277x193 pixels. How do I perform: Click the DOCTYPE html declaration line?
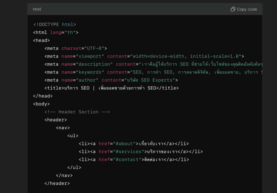point(55,24)
